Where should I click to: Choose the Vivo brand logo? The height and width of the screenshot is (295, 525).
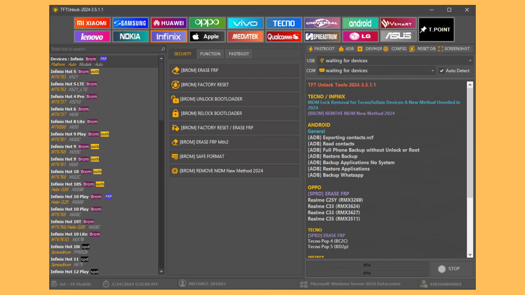(245, 23)
